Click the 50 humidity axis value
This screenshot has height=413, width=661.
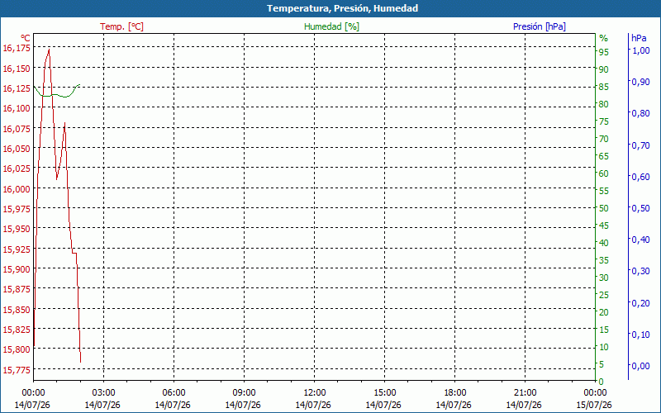pyautogui.click(x=603, y=208)
